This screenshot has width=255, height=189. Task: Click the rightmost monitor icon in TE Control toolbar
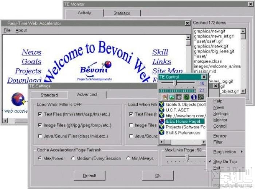tap(201, 97)
